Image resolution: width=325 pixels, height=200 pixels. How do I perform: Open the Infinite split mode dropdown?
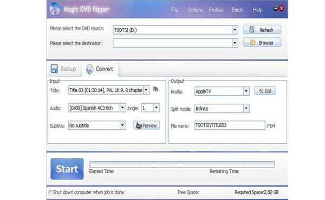[x=246, y=108]
